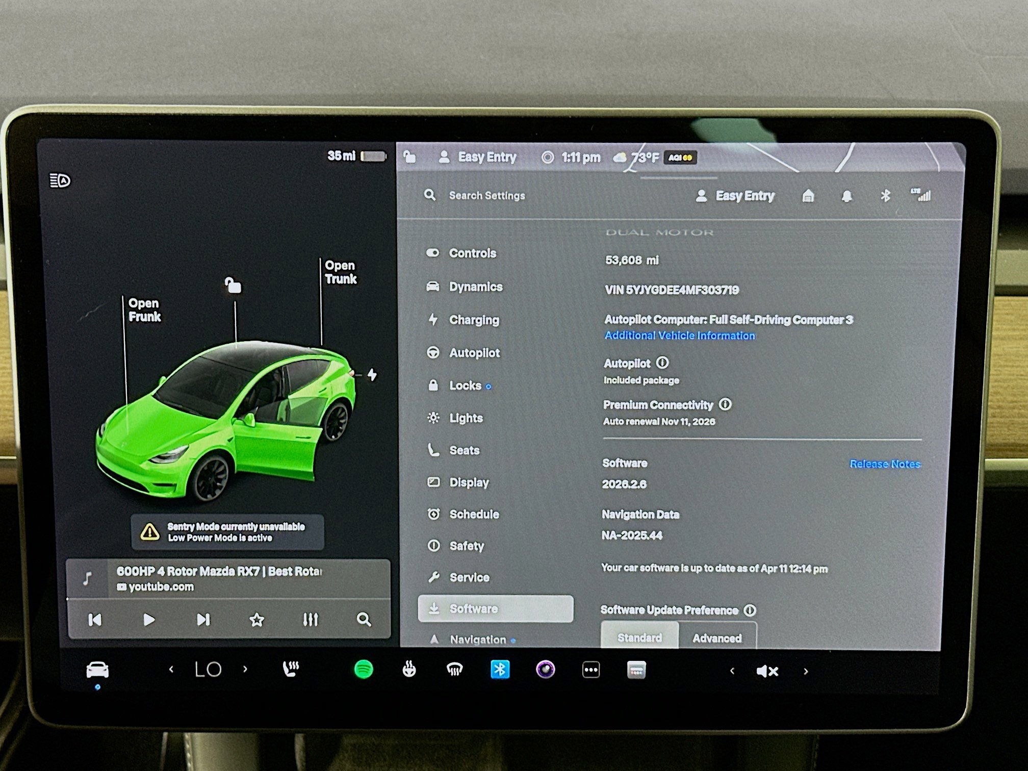Screen dimensions: 1028x771
Task: Open the car controls icon in dock
Action: [x=97, y=670]
